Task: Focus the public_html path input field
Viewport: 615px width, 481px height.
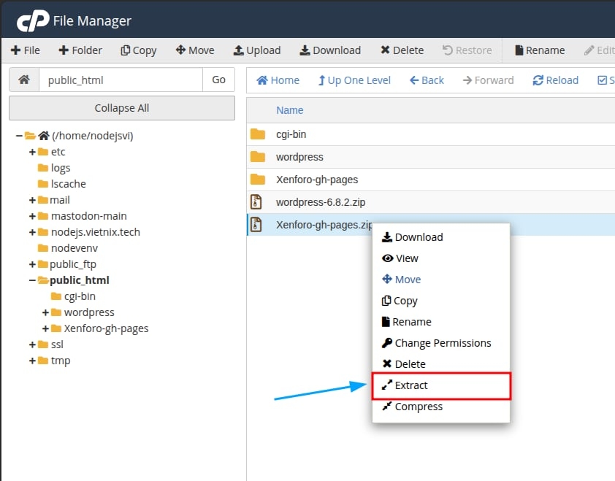Action: click(121, 80)
